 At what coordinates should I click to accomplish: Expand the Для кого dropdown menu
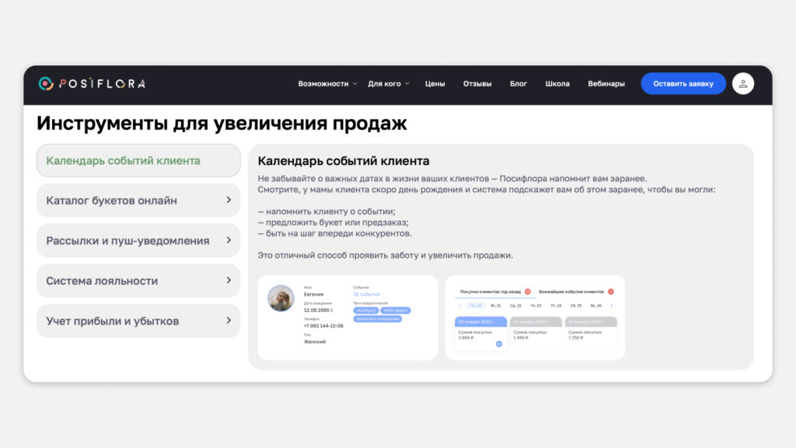389,84
